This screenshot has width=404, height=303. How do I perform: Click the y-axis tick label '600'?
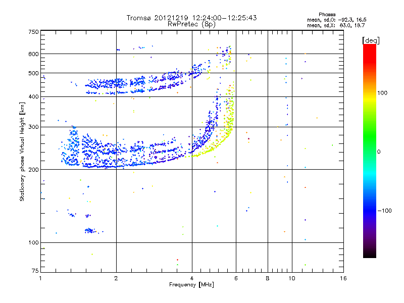click(x=33, y=54)
